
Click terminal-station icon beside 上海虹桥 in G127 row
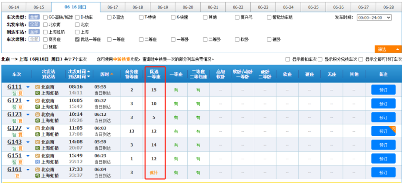[37, 135]
